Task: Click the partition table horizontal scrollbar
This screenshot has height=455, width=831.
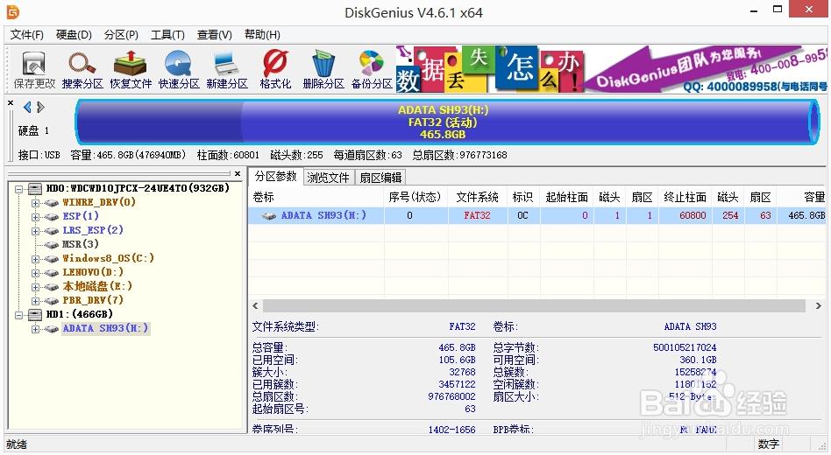Action: pos(535,306)
